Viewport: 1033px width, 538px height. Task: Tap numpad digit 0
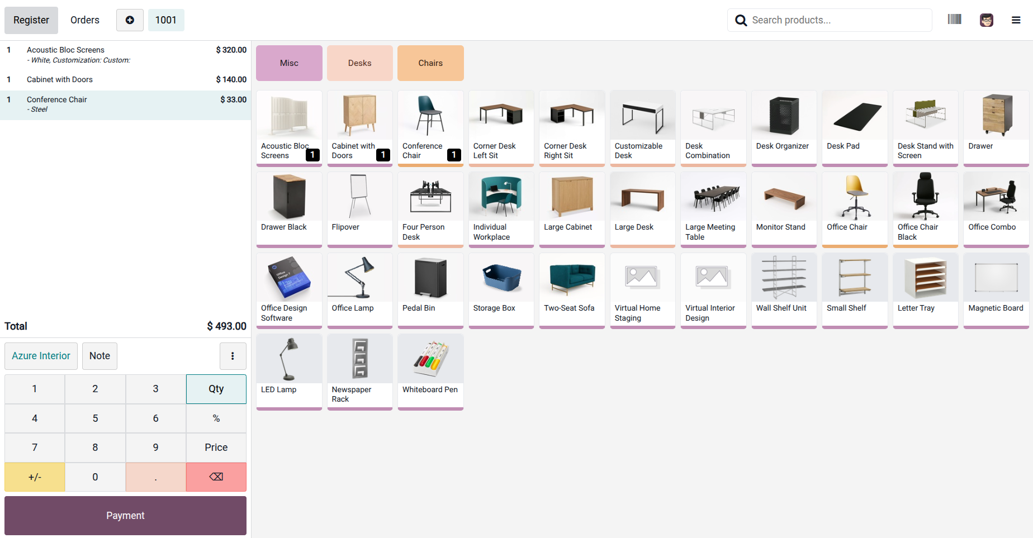tap(95, 477)
